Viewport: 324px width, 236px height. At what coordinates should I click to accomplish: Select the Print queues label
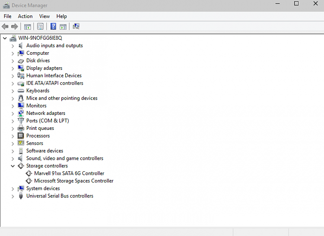coord(40,128)
